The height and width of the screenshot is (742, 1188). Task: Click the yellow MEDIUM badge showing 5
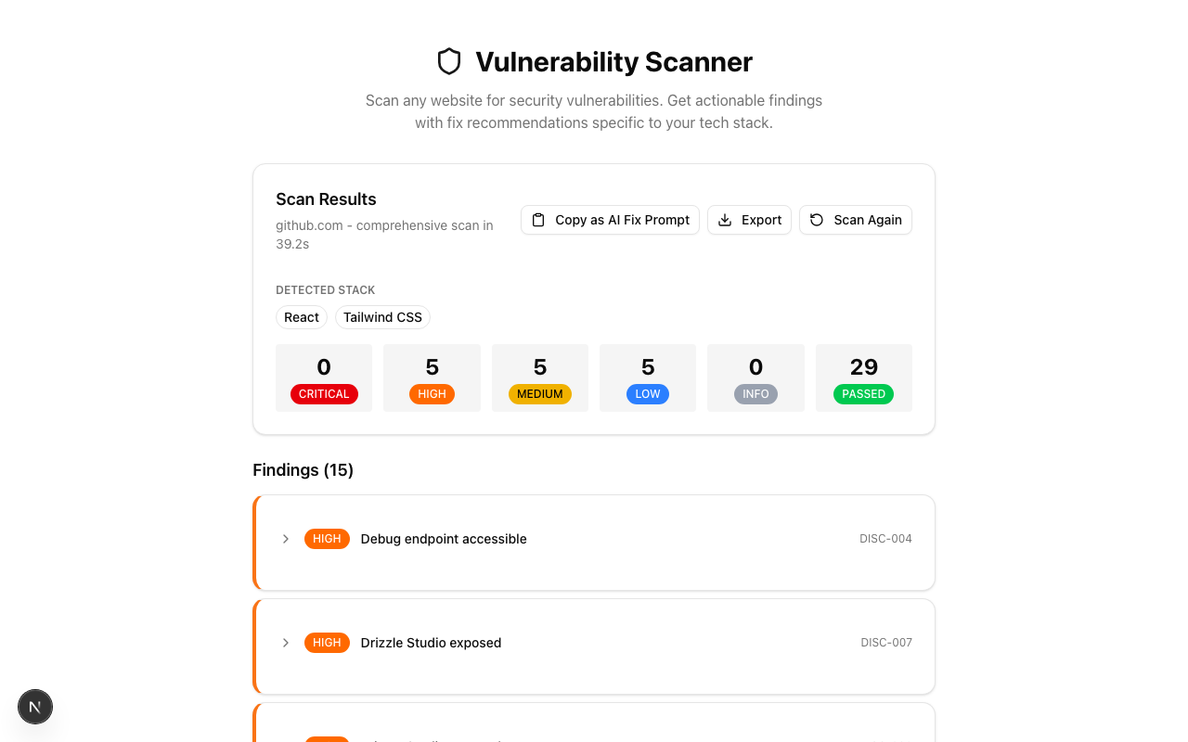539,393
